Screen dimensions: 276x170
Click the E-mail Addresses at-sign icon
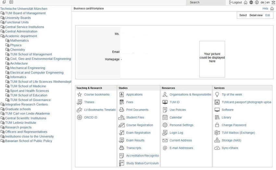[x=165, y=148]
